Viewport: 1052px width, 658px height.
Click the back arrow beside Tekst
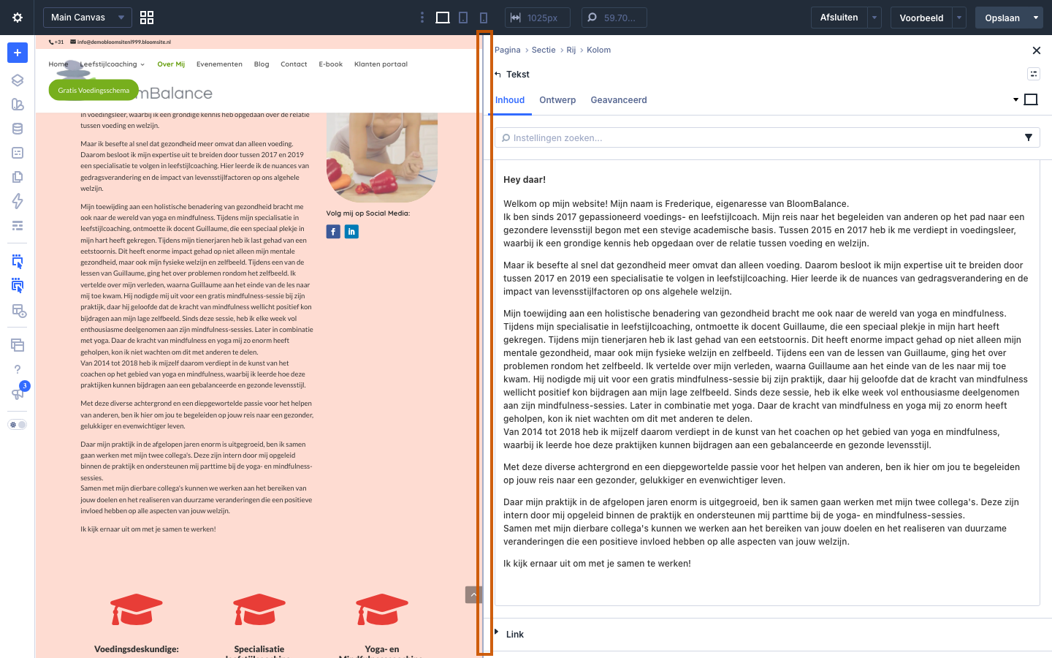coord(498,75)
